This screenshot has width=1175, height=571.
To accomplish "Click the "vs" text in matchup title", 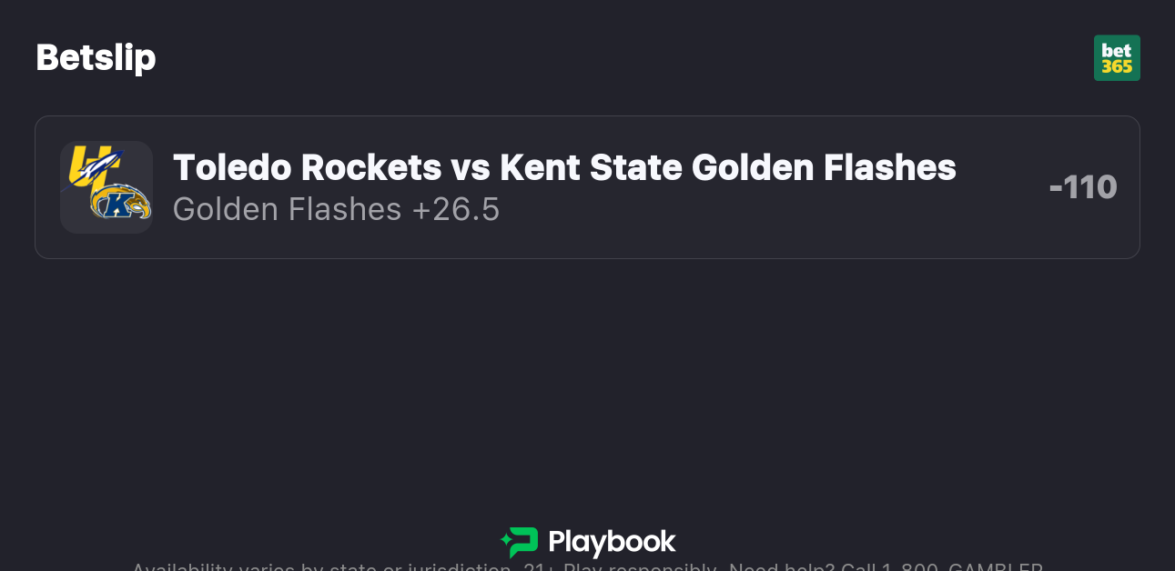I will coord(471,167).
